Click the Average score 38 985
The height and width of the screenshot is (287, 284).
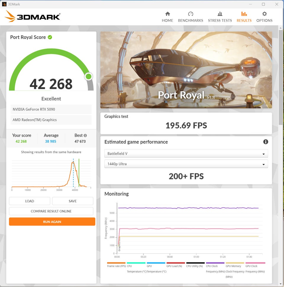pos(51,141)
